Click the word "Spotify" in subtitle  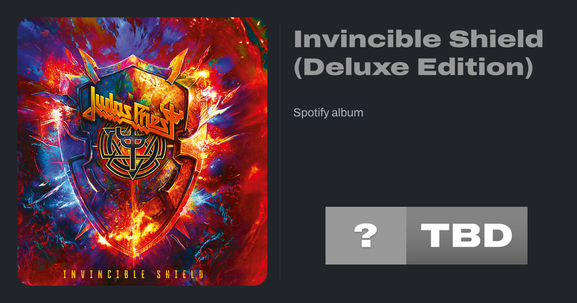pos(311,113)
